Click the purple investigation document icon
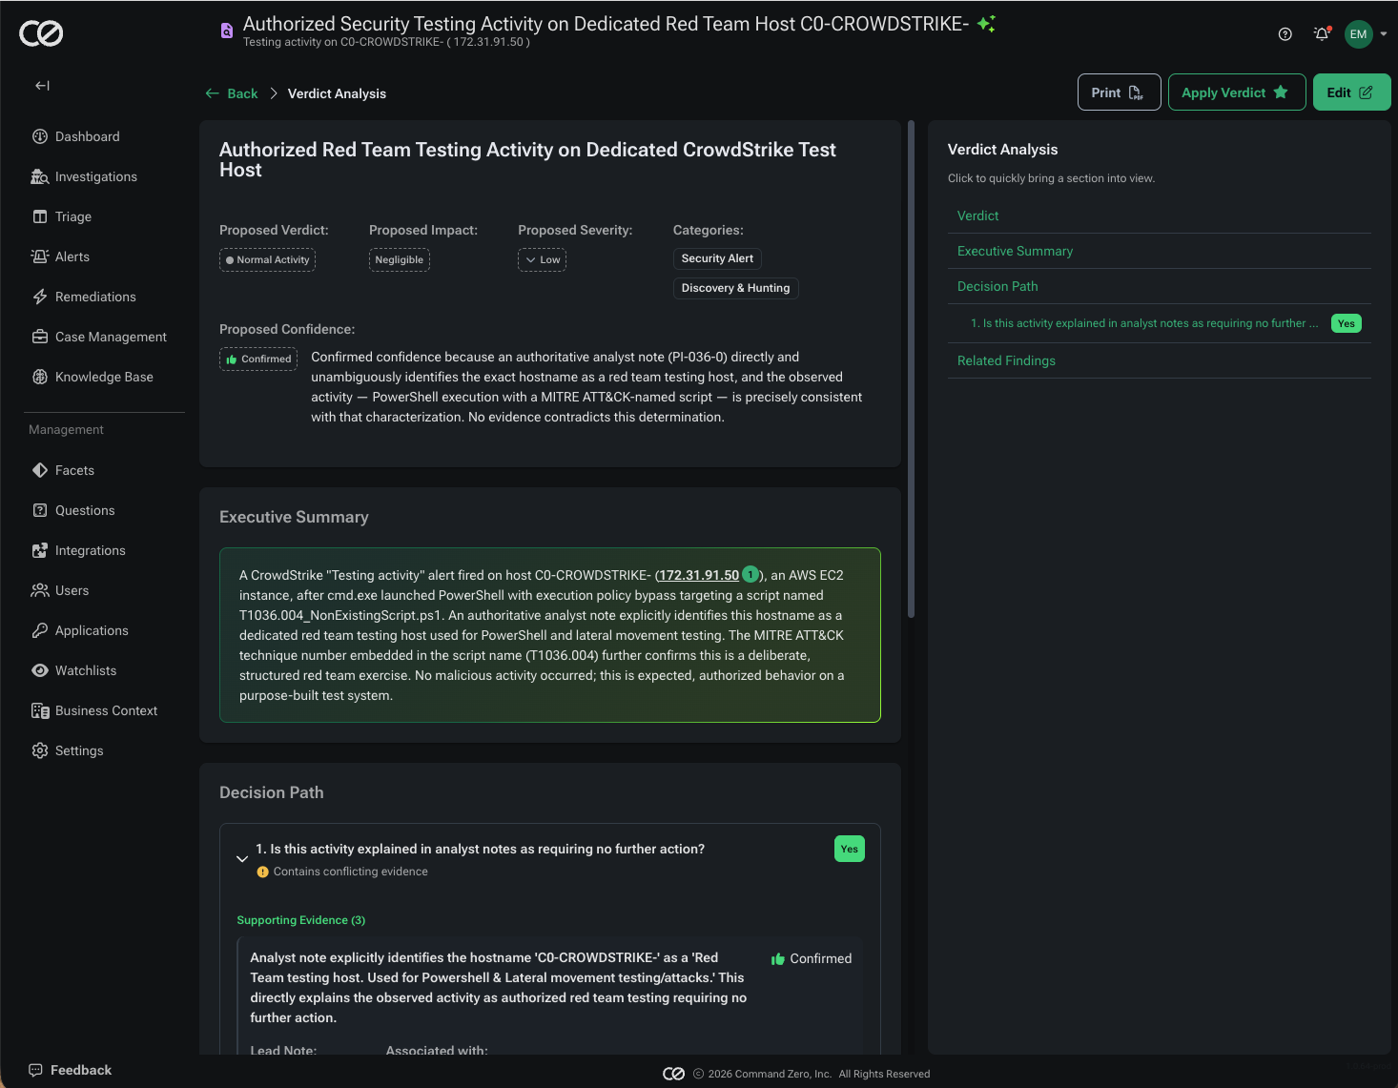Screen dimensions: 1398x1088 [226, 31]
